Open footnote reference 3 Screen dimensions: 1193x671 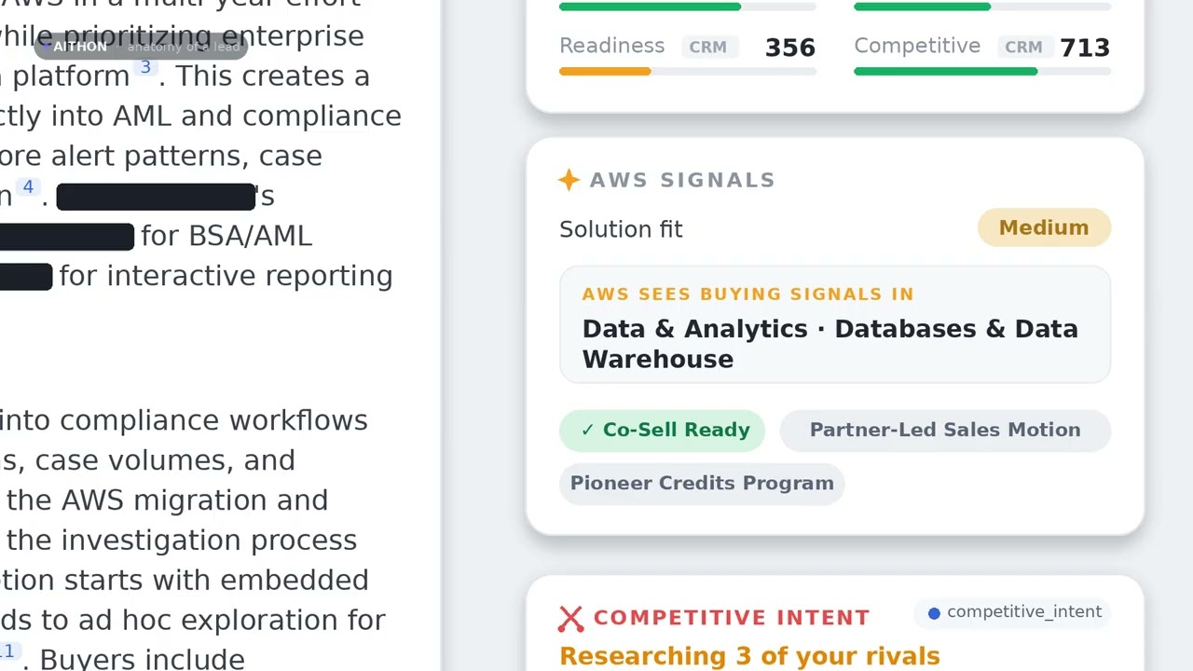pyautogui.click(x=145, y=67)
